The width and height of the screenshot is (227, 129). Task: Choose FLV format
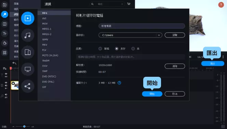(54, 50)
